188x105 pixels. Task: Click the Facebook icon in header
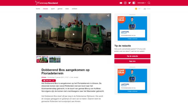point(134,3)
